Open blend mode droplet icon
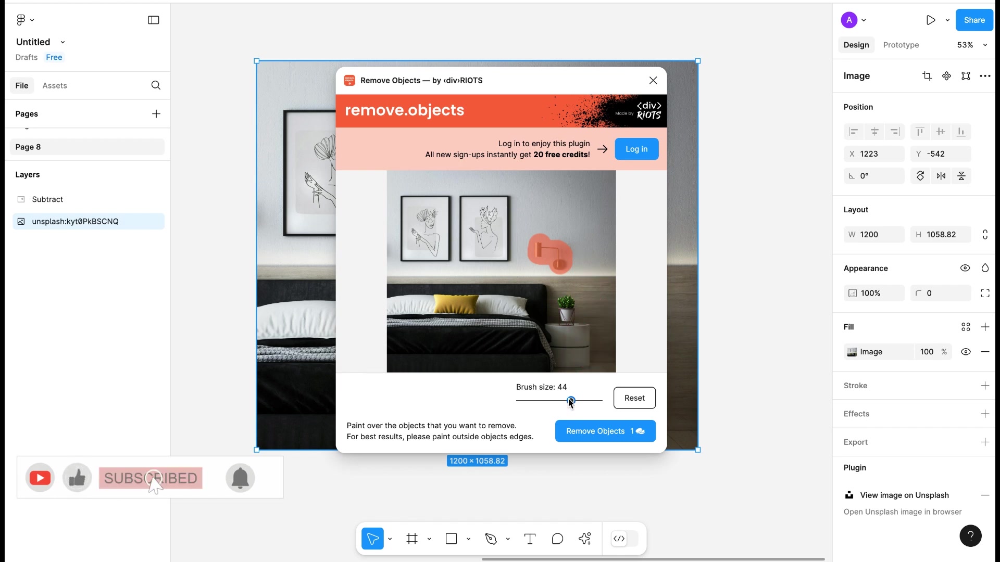Viewport: 1000px width, 562px height. pyautogui.click(x=985, y=268)
